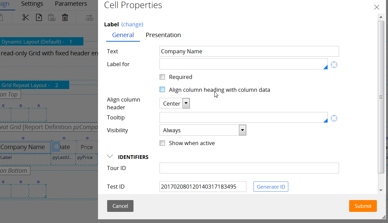Open the Settings tab in the background
This screenshot has height=223, width=388.
click(32, 4)
